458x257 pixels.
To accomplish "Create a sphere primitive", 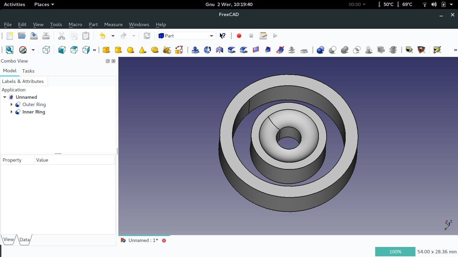I will point(130,50).
